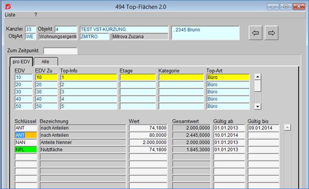Click the Gesamtwert cell 2.445,6000
This screenshot has height=189, width=309.
point(192,135)
